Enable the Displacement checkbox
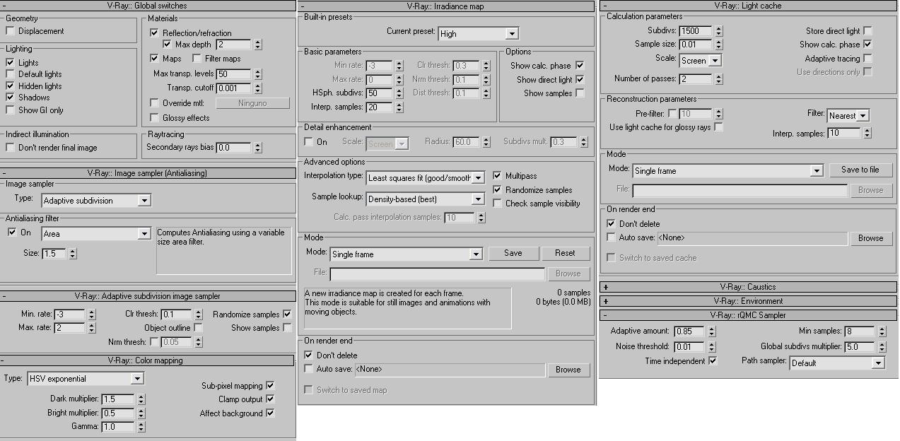The height and width of the screenshot is (441, 900). click(10, 31)
